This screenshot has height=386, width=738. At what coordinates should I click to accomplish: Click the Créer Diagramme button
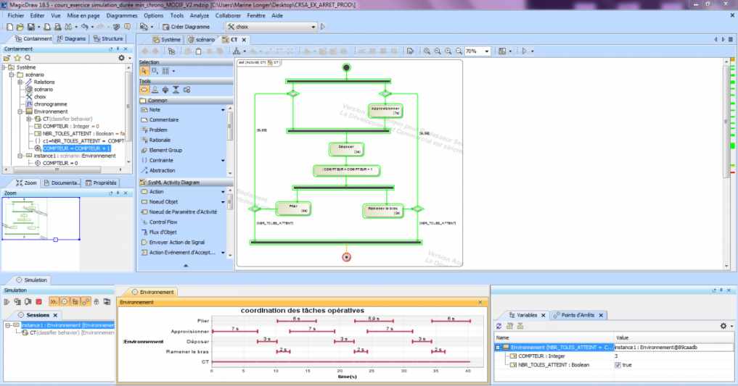coord(186,27)
